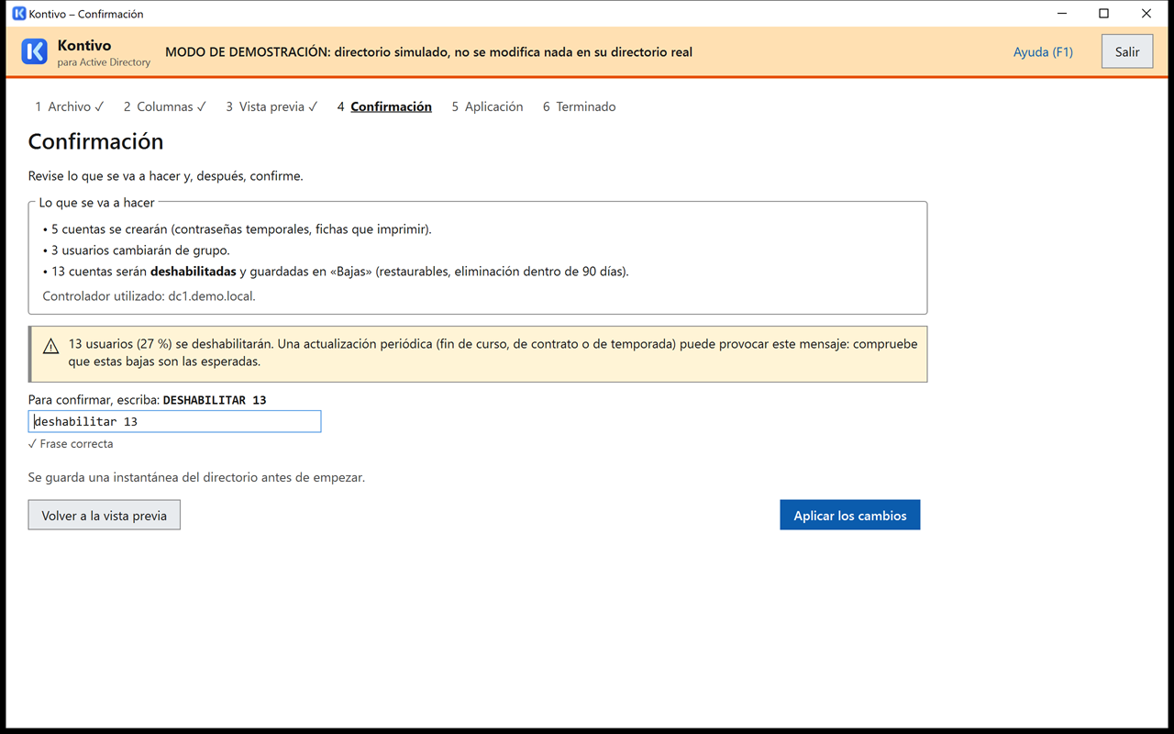This screenshot has width=1174, height=734.
Task: Go to step 2 Columnas
Action: click(x=165, y=106)
